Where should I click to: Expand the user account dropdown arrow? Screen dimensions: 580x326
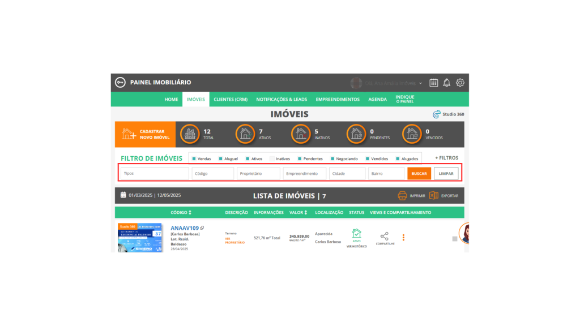point(421,83)
